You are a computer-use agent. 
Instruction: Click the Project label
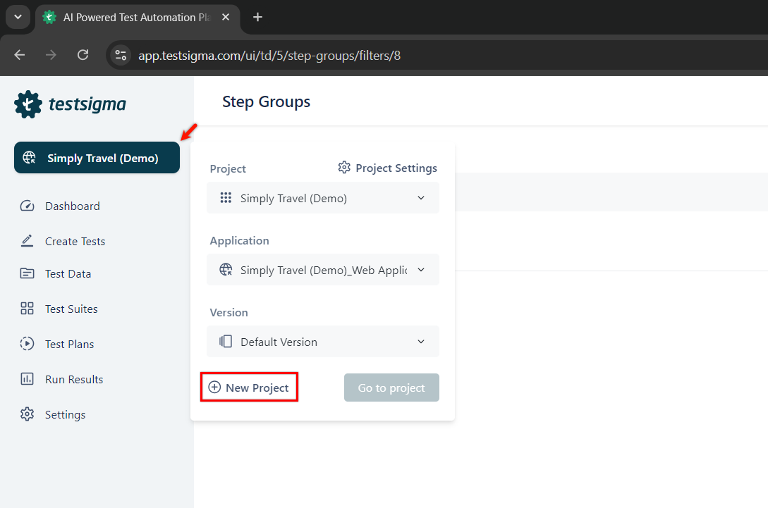point(228,169)
